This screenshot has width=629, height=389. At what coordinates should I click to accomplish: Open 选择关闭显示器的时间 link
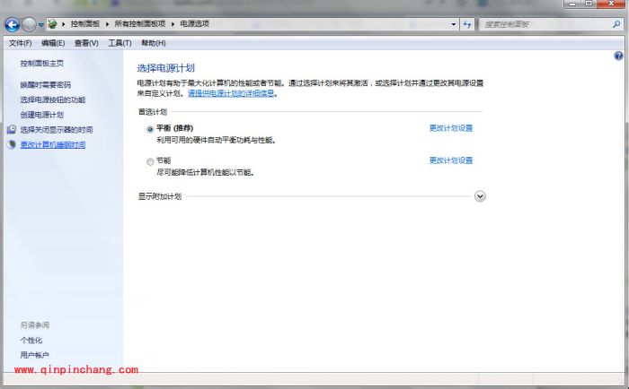(x=56, y=130)
